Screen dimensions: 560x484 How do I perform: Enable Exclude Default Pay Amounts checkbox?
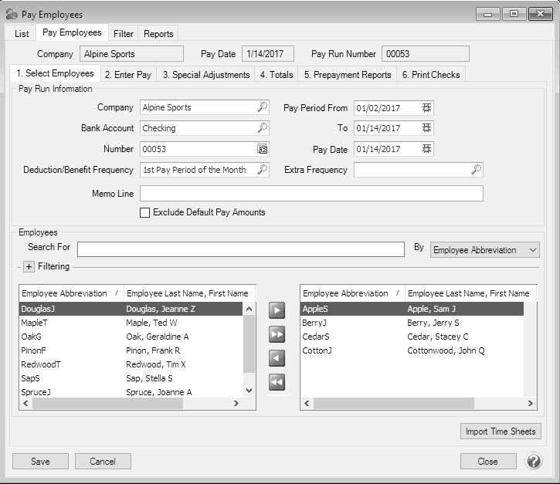144,213
